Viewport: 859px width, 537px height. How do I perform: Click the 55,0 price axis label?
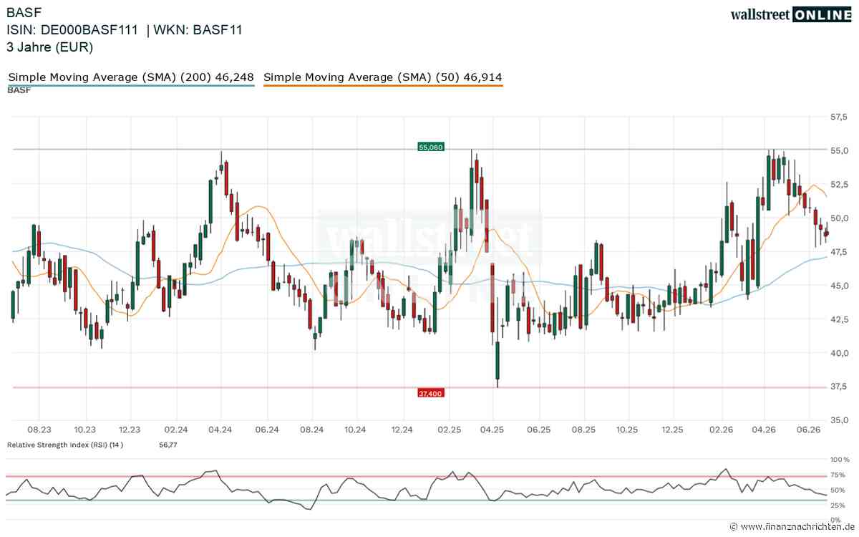pyautogui.click(x=839, y=150)
